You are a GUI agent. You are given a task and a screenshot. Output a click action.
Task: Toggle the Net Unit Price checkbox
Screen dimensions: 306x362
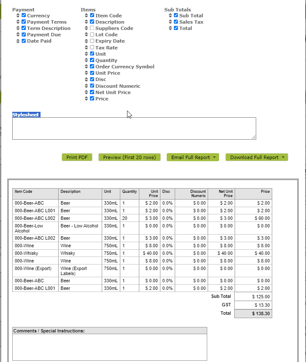click(x=92, y=92)
